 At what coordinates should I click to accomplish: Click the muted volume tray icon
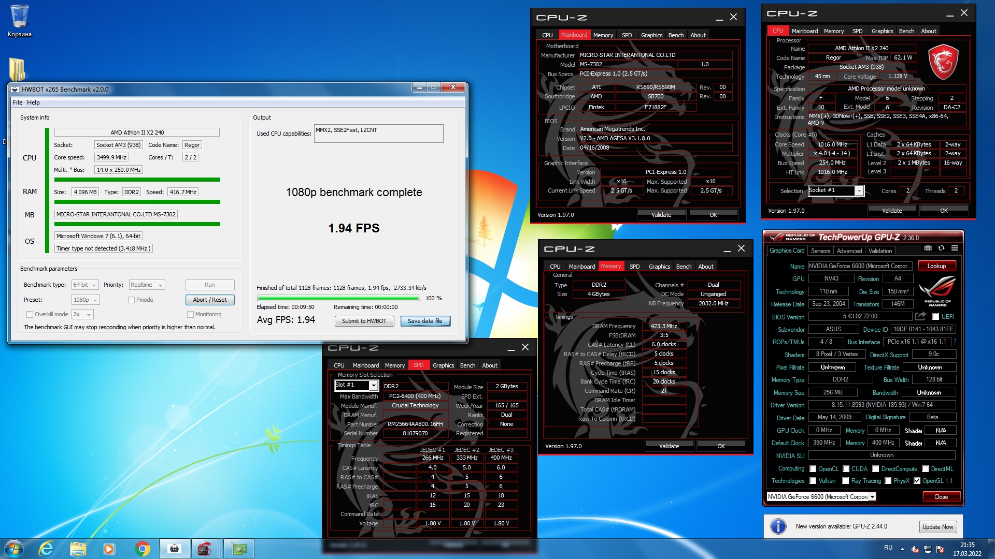click(x=915, y=549)
